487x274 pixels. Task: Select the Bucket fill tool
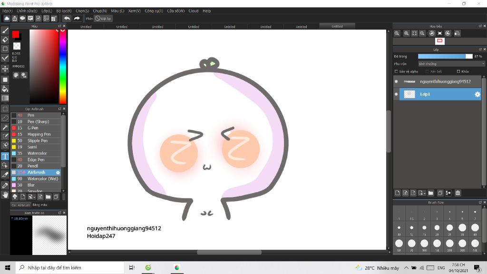(x=5, y=89)
